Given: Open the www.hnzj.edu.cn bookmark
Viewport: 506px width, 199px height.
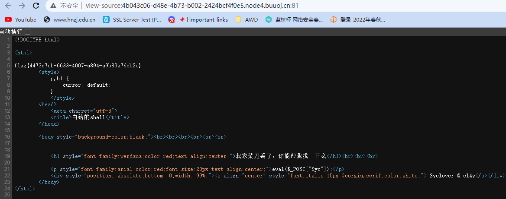Looking at the screenshot, I should coord(69,19).
